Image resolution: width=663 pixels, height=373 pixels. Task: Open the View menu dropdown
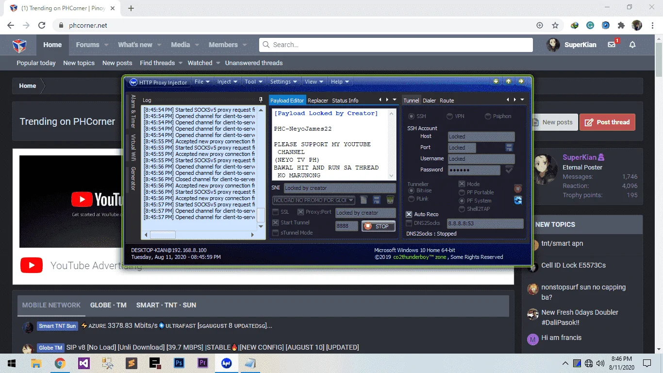tap(314, 82)
